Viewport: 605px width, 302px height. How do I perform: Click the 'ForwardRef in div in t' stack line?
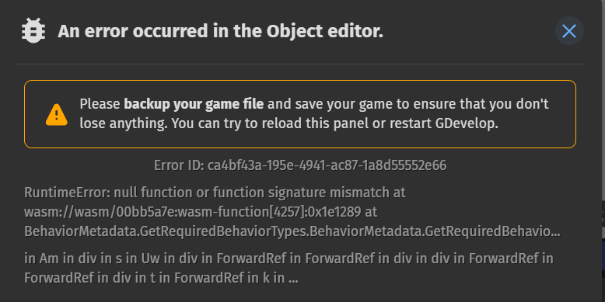(161, 278)
